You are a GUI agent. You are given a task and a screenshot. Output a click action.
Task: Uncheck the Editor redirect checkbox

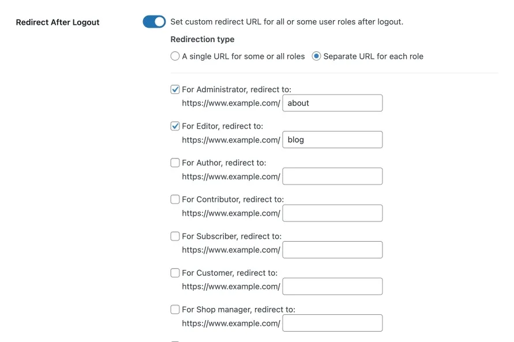175,126
